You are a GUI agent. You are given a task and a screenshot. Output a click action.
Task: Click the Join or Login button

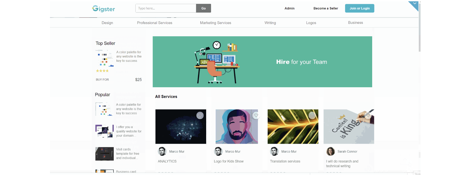tap(360, 8)
